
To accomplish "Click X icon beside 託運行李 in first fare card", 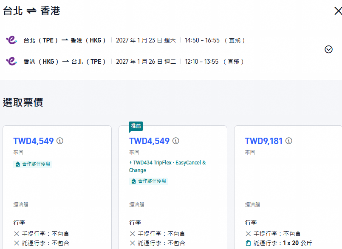I will tap(17, 243).
